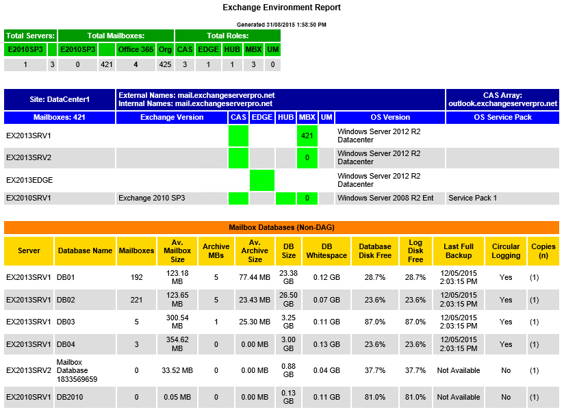
Task: Click the green MBX cell showing 421
Action: coord(307,136)
